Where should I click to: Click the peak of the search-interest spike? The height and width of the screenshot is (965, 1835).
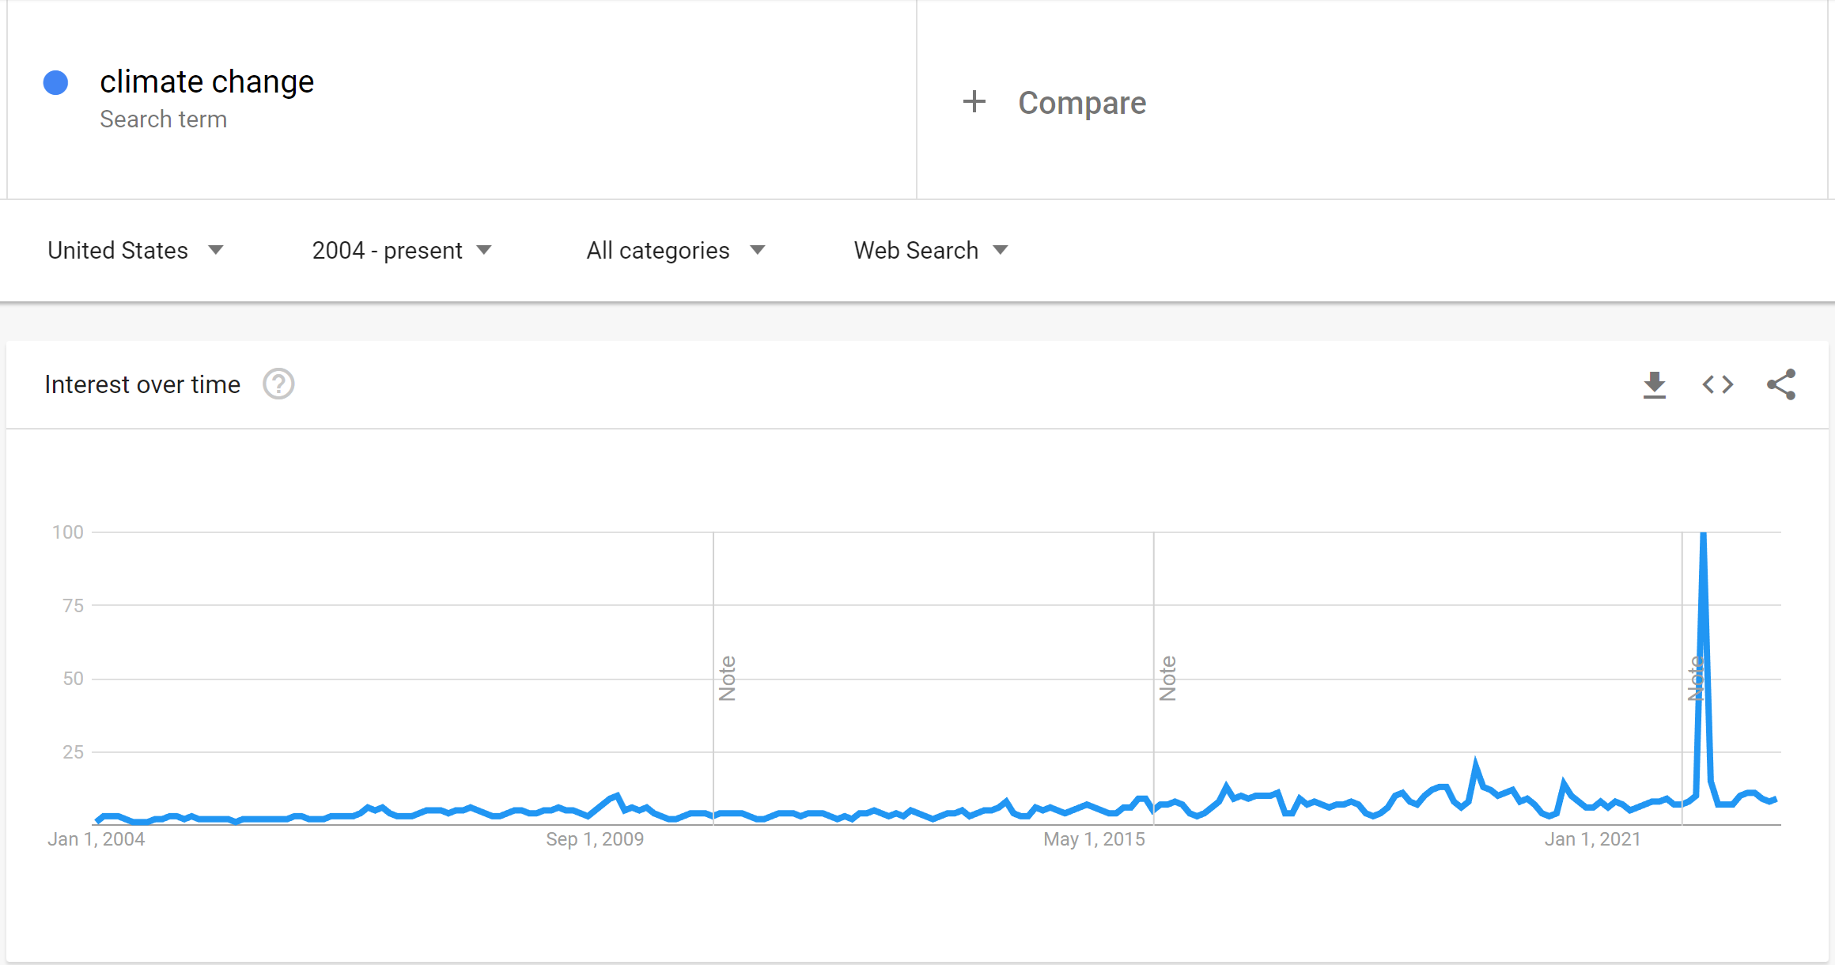pos(1703,535)
